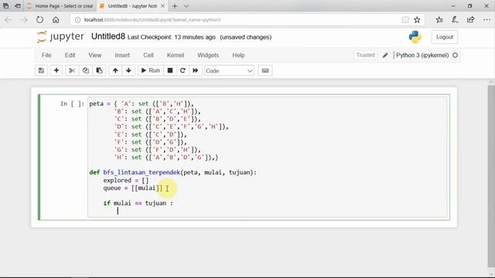Share this page icon
The width and height of the screenshot is (495, 278).
[x=470, y=20]
